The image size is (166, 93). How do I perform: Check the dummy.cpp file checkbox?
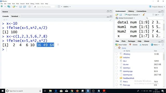tap(116, 71)
